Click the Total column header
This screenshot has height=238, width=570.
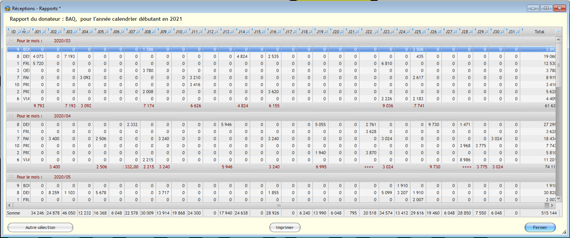tap(539, 32)
